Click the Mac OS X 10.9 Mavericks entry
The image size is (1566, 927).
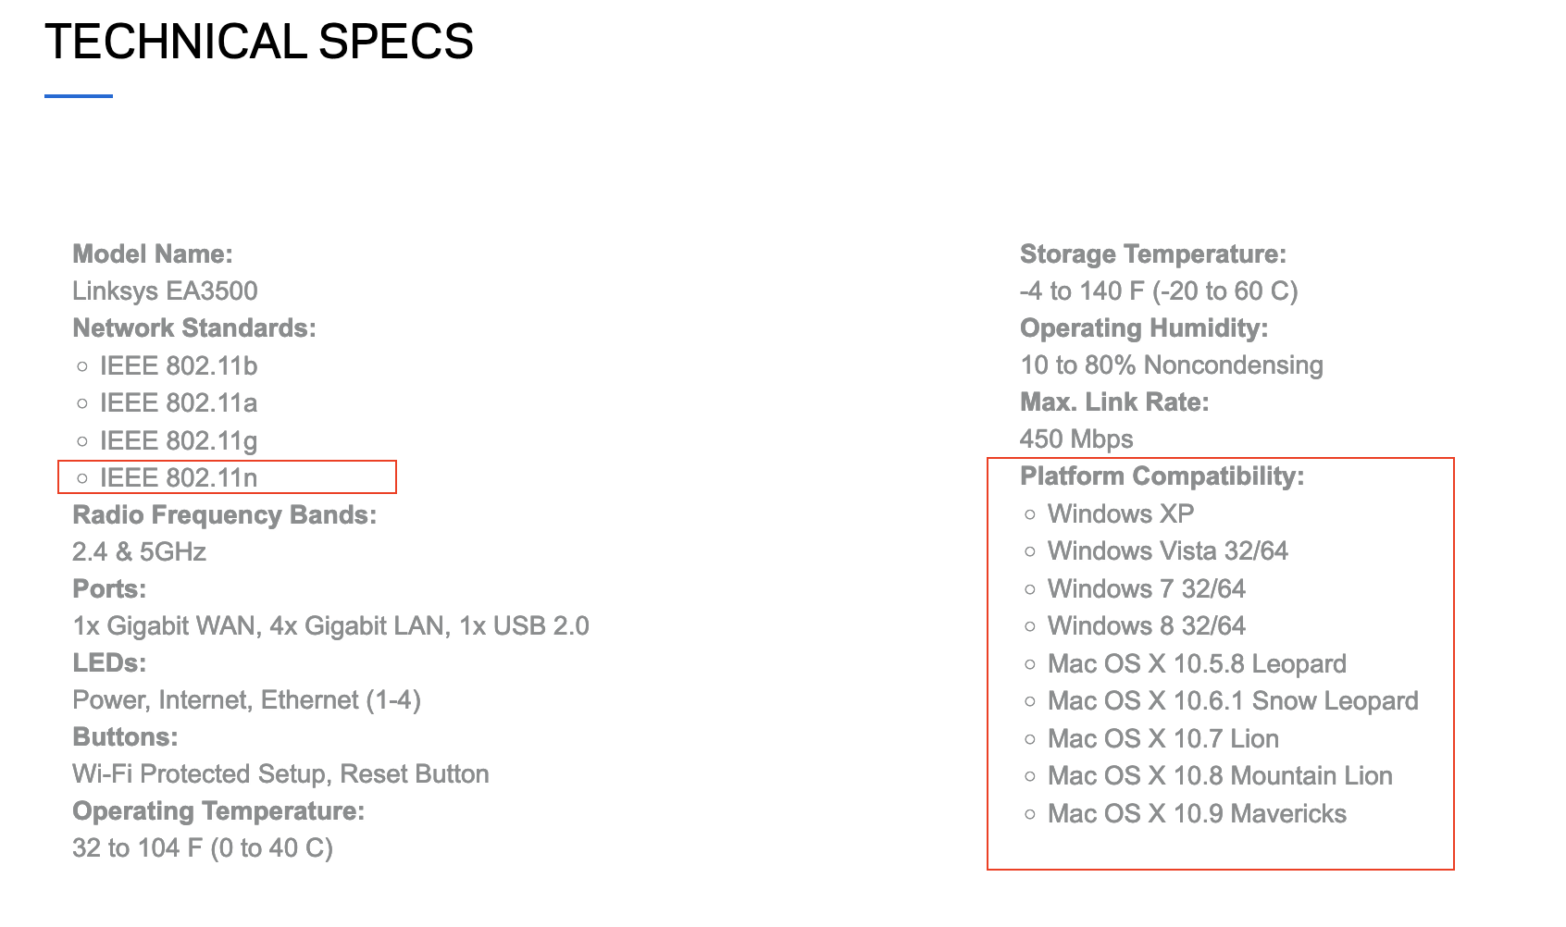click(x=1196, y=814)
